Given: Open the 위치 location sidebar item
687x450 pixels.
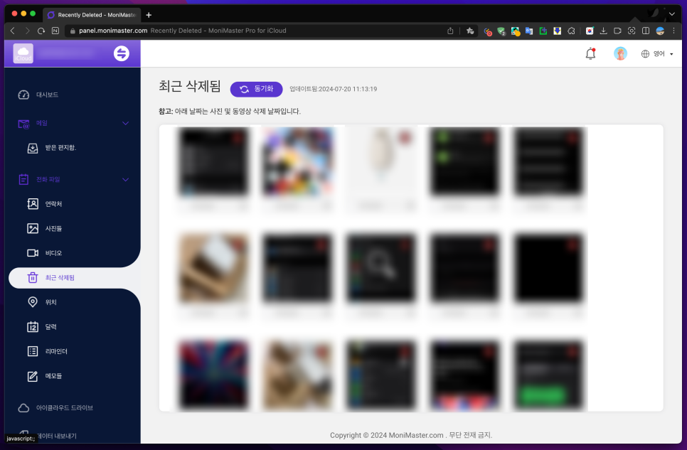Looking at the screenshot, I should click(x=42, y=302).
